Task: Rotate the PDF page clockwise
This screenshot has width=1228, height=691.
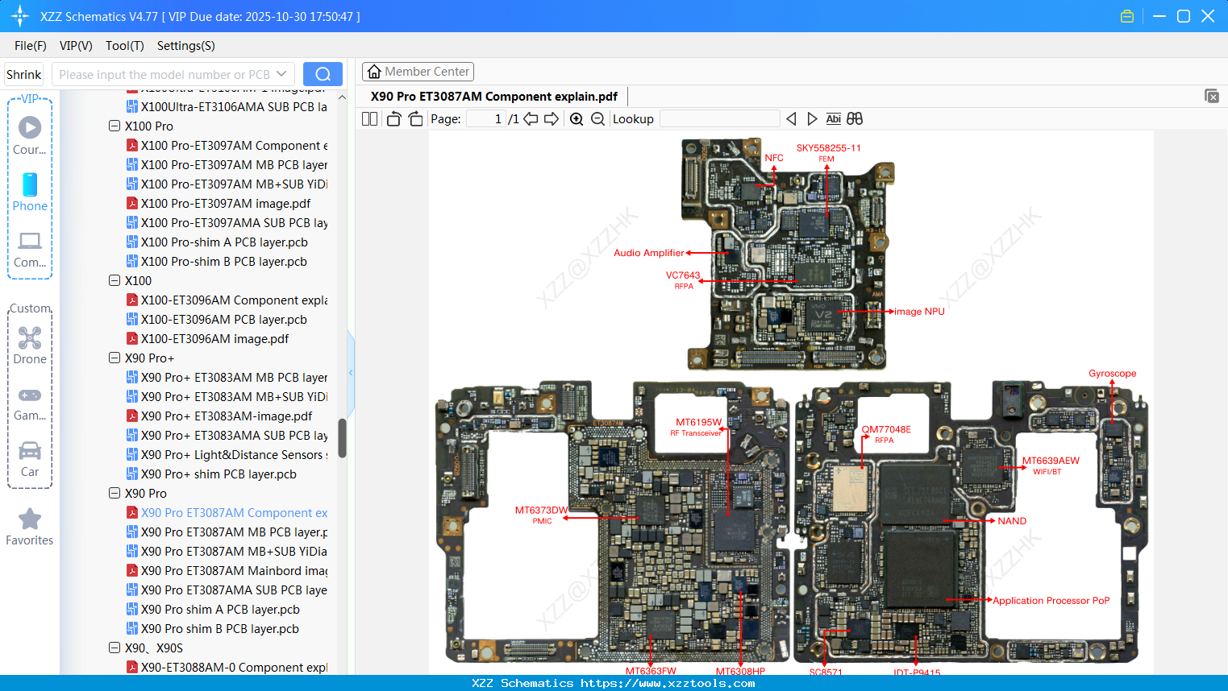Action: (x=414, y=118)
